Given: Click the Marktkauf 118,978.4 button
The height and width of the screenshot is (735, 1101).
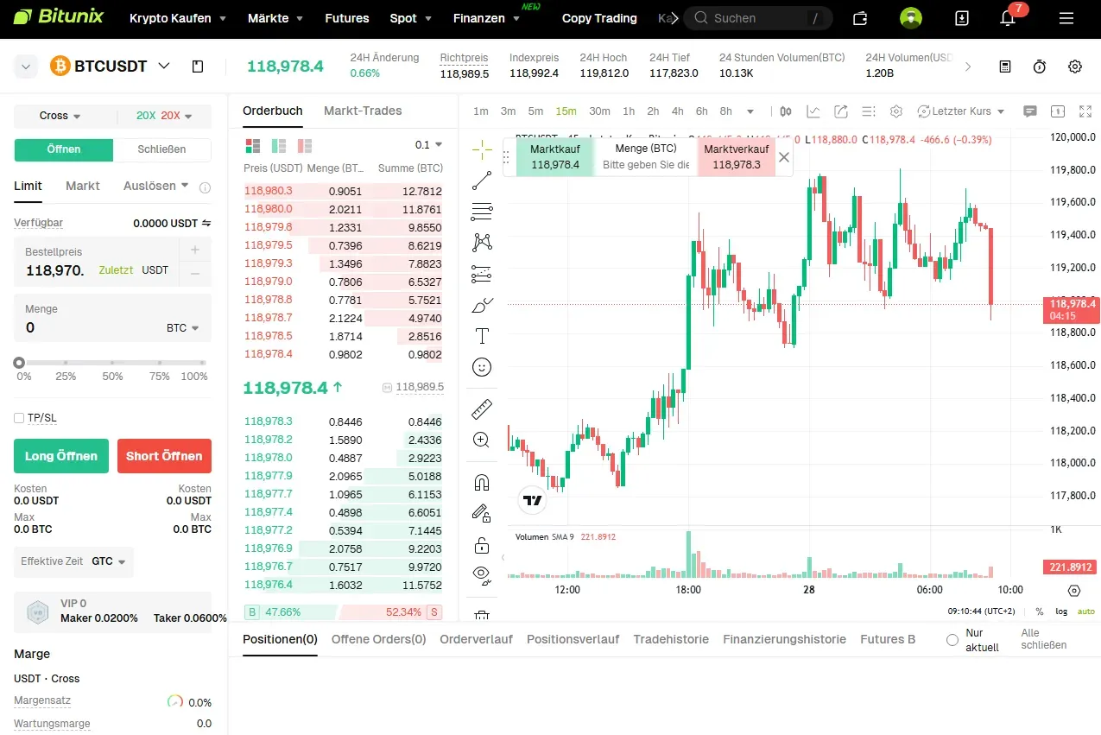Looking at the screenshot, I should (555, 157).
